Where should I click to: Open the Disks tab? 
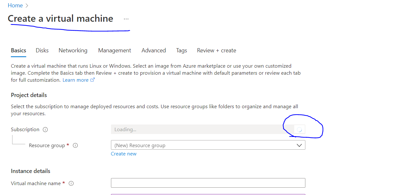[x=42, y=50]
